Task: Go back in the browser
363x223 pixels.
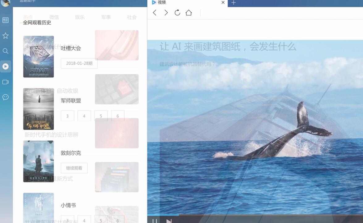Action: tap(155, 12)
